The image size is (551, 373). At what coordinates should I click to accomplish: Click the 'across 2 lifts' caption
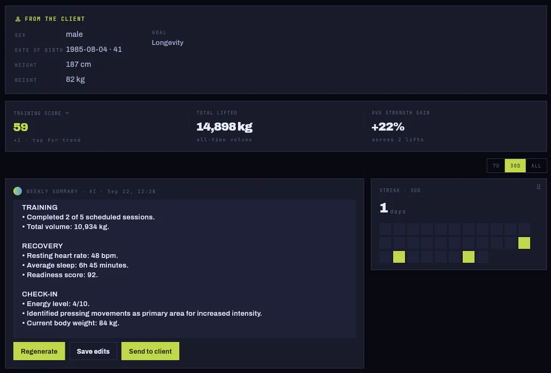(398, 140)
